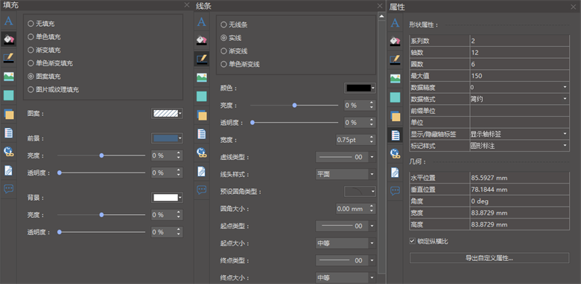Open the 起点类型 dropdown
Screen dimensions: 581x284
click(346, 226)
